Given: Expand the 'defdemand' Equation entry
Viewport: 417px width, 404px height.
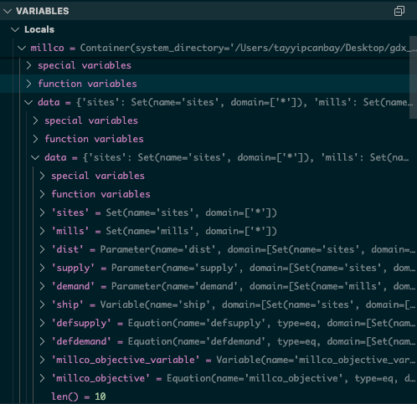Looking at the screenshot, I should point(42,341).
